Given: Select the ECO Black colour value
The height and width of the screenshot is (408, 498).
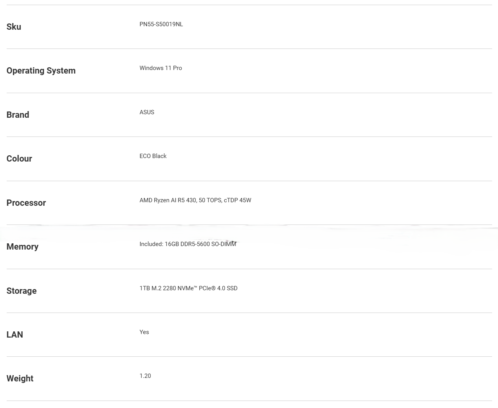Looking at the screenshot, I should (x=153, y=156).
